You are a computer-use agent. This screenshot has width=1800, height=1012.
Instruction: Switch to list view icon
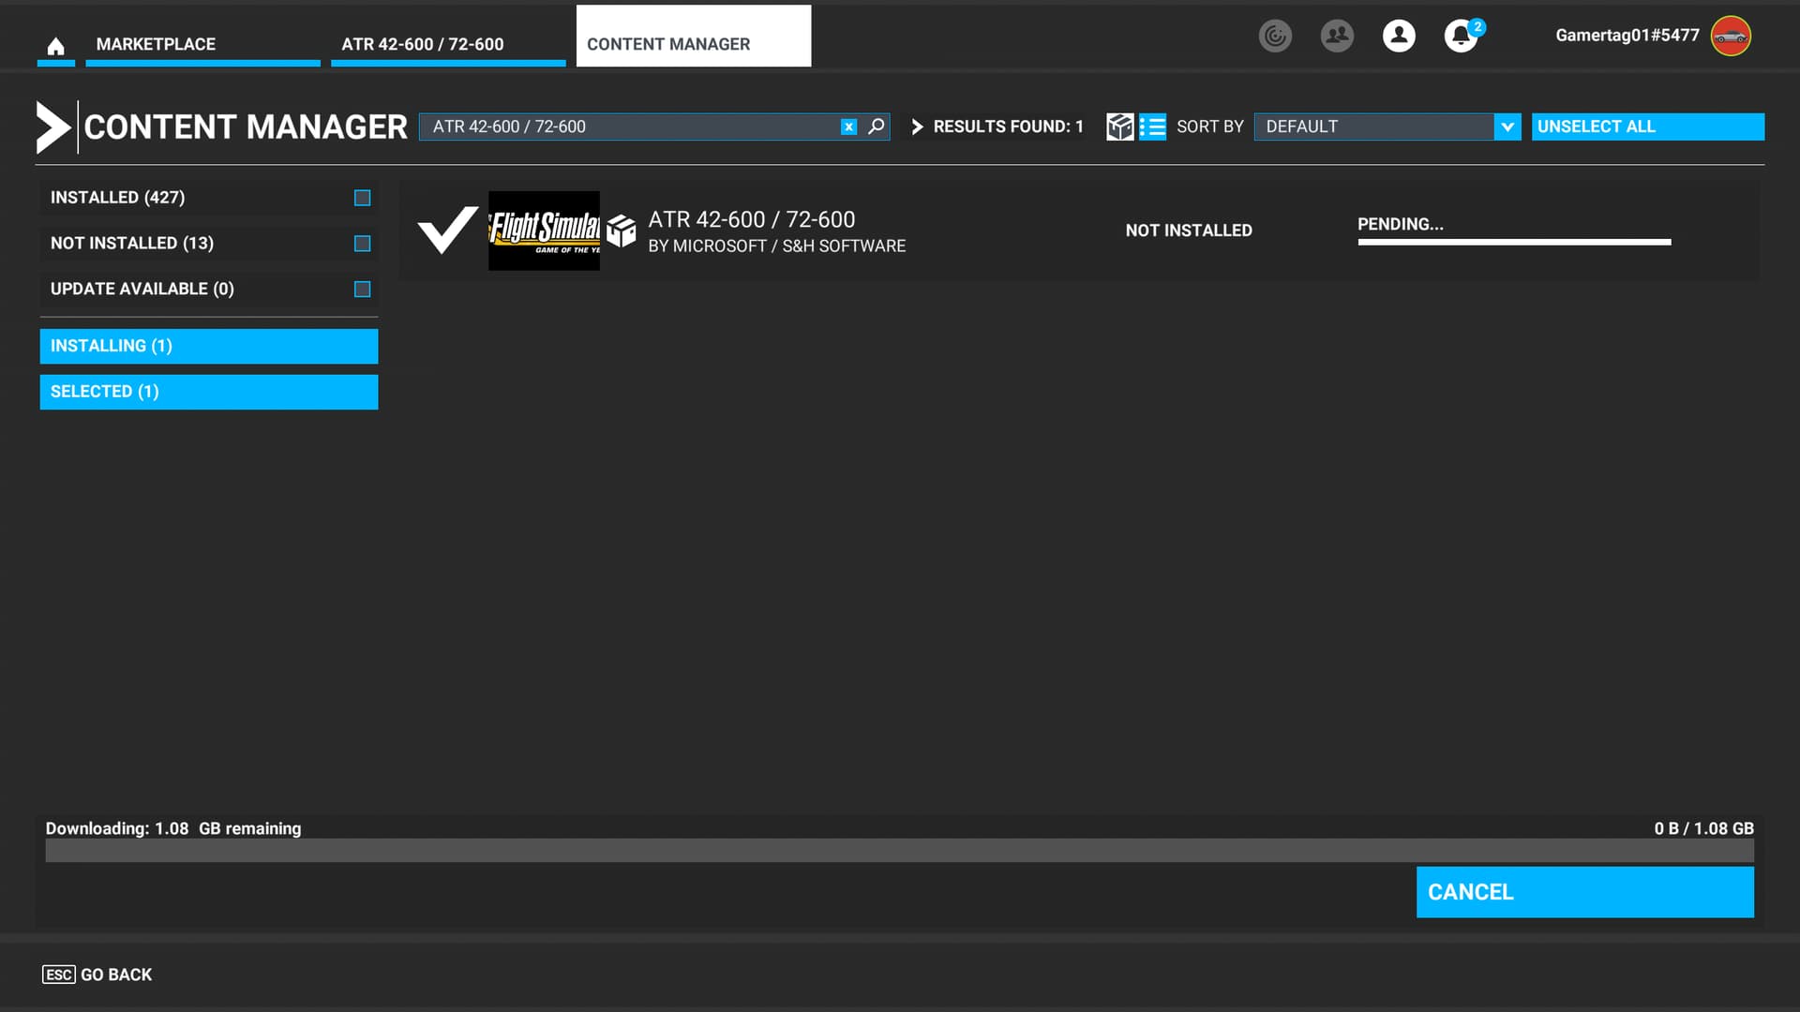point(1152,126)
